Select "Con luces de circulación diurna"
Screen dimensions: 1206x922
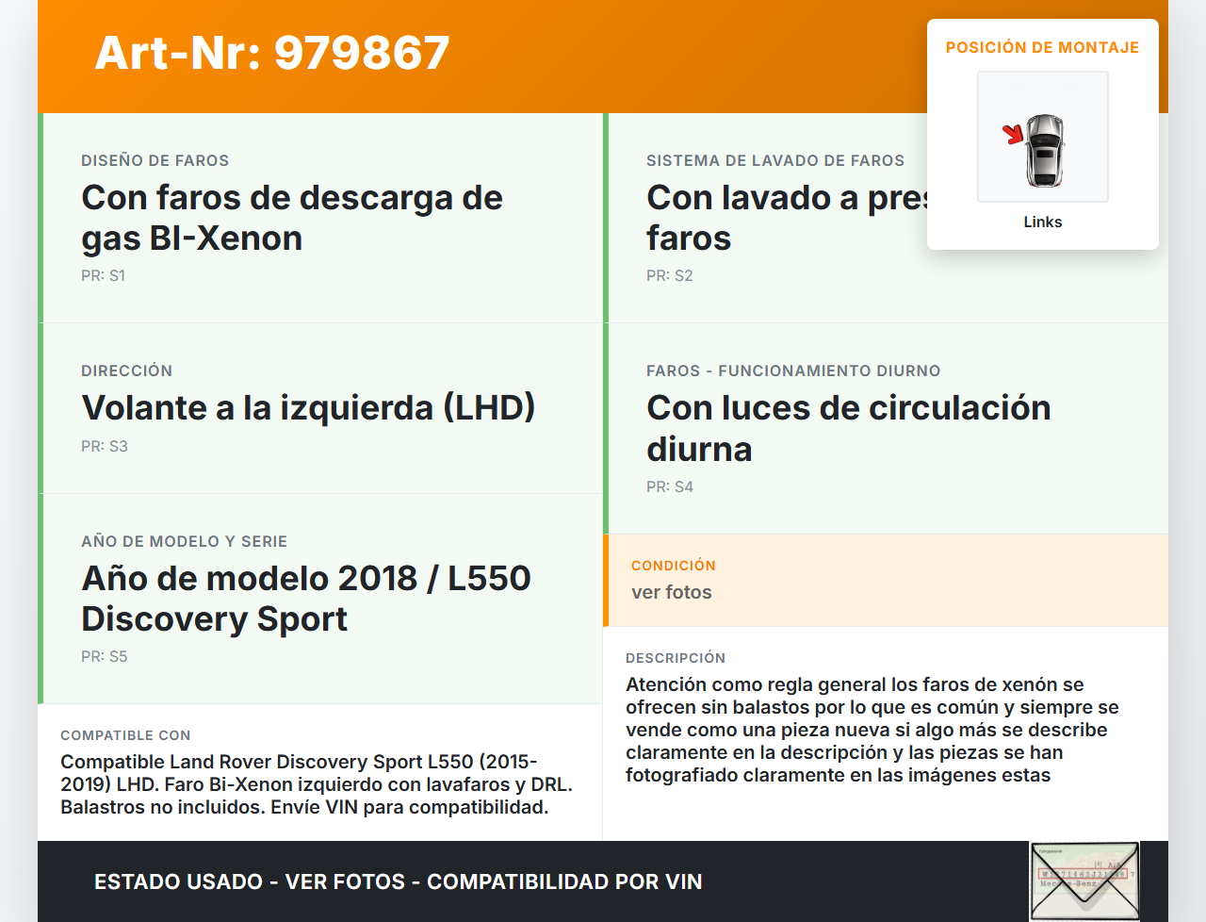click(849, 428)
